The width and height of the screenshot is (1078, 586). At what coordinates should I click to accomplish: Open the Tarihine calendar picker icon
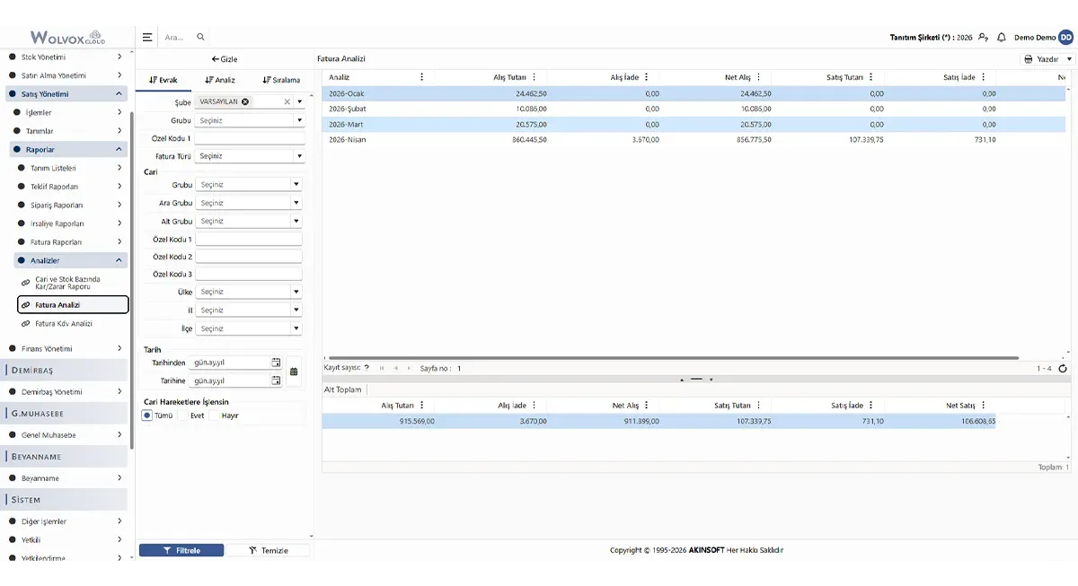(276, 380)
